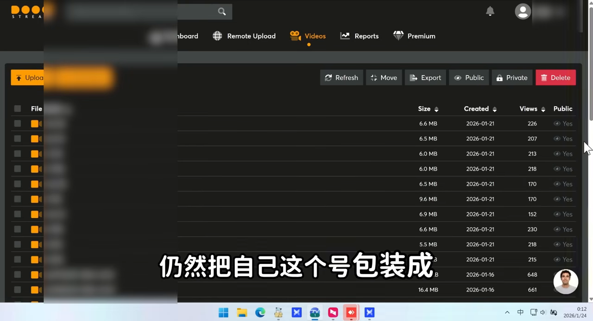Screen dimensions: 593x321
Task: Open the user avatar menu
Action: (x=523, y=12)
